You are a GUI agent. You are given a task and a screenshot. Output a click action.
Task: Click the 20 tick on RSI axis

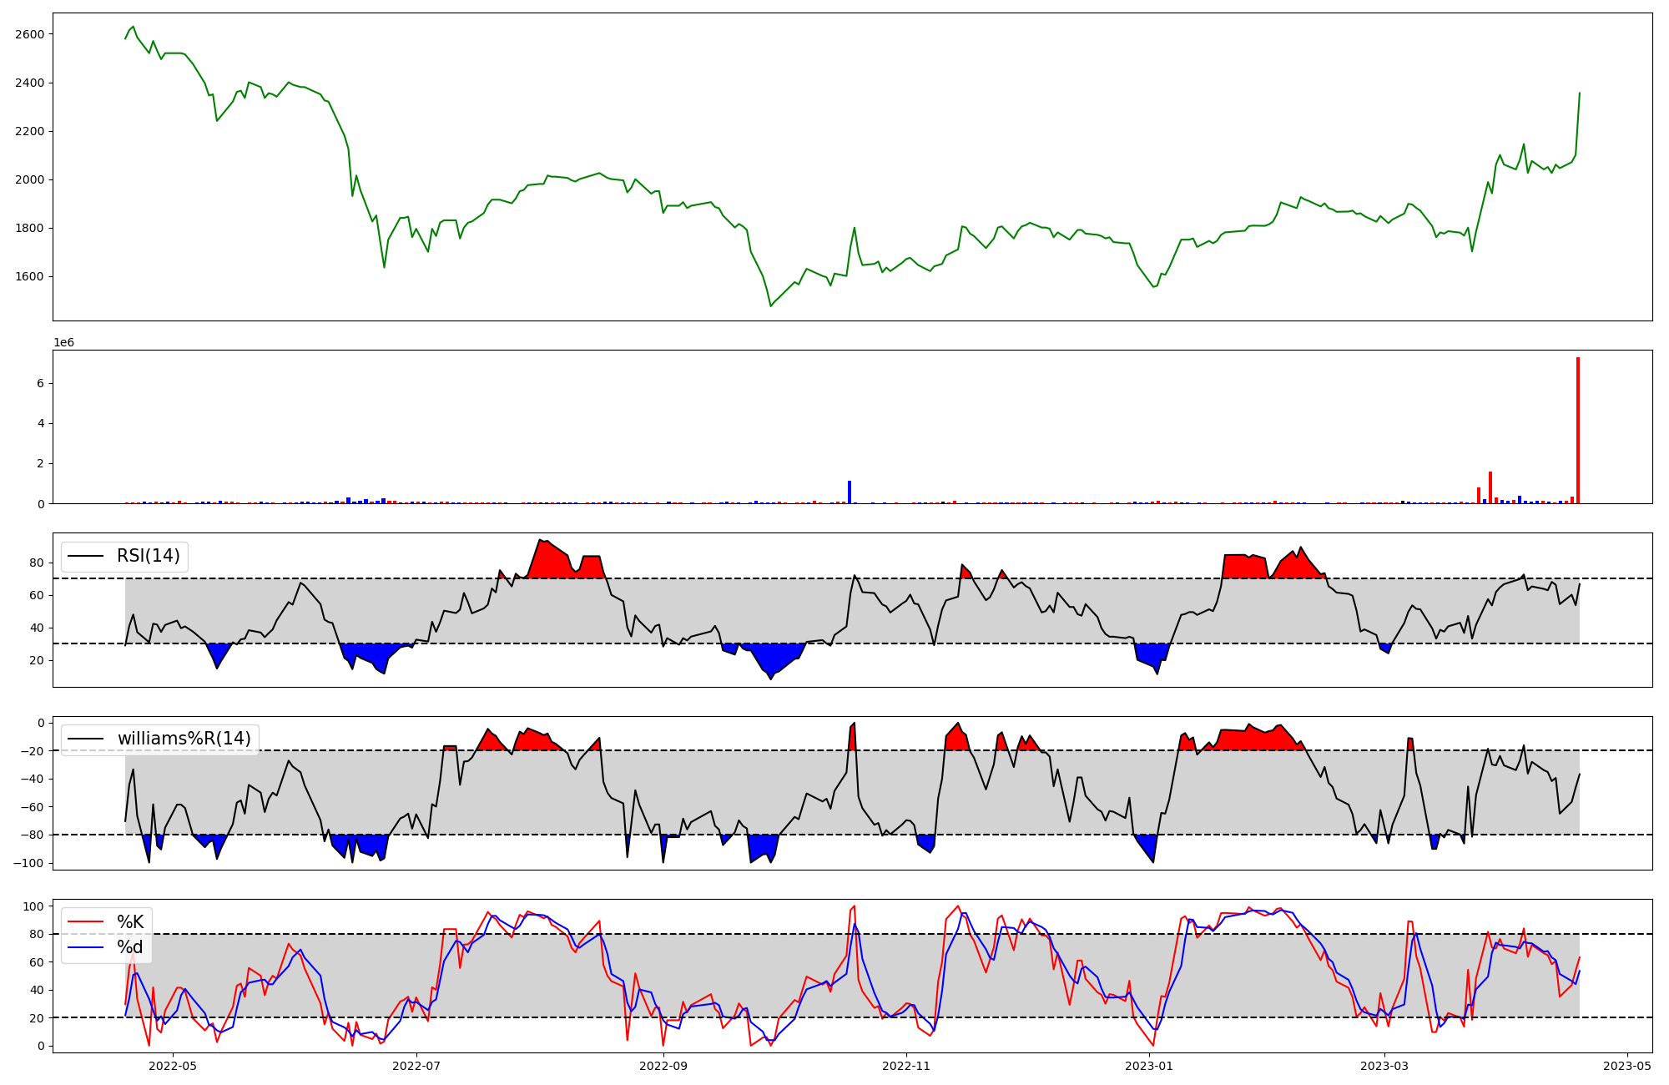(x=37, y=660)
